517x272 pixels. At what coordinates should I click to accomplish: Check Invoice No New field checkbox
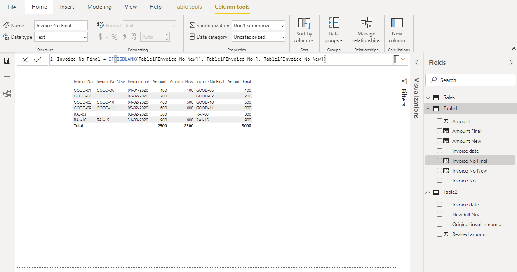click(x=439, y=171)
